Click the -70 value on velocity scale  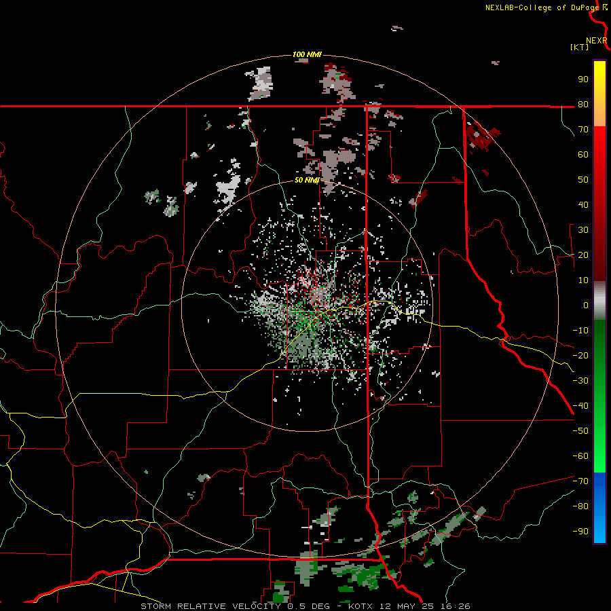click(580, 481)
